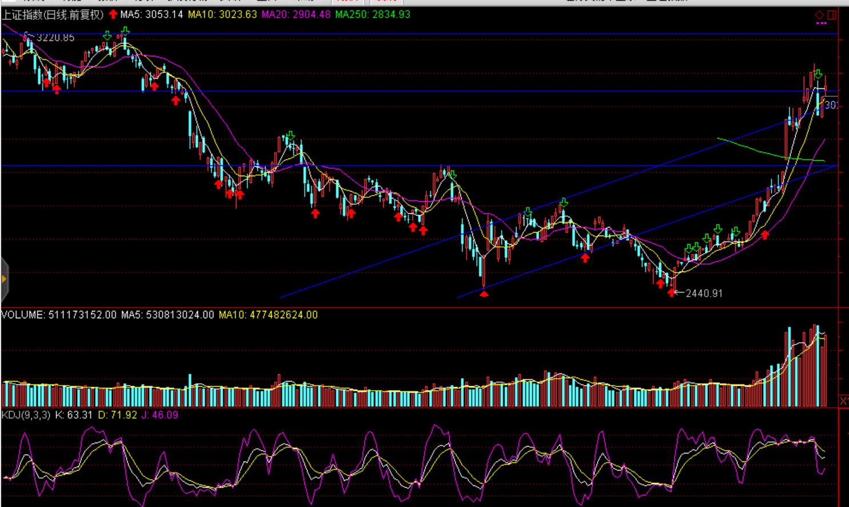Click the red diamond icon at top right

coord(819,15)
